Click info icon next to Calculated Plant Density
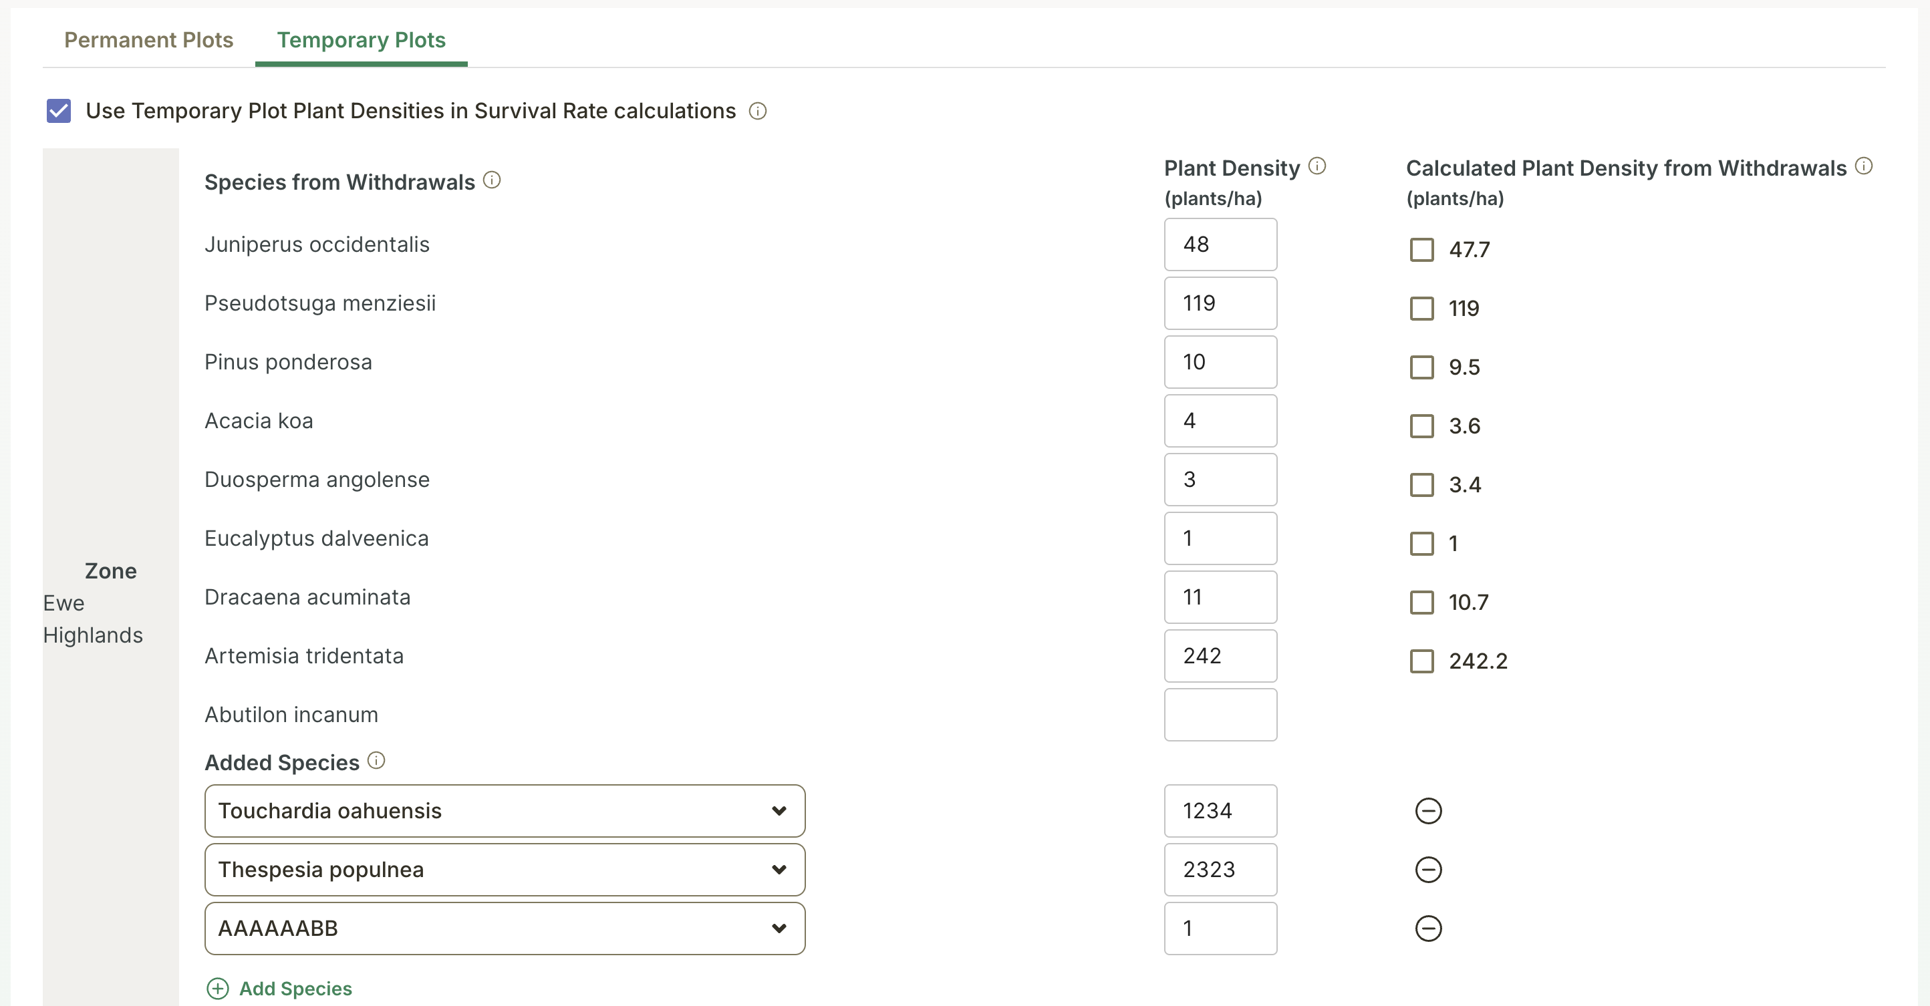 (x=1864, y=166)
